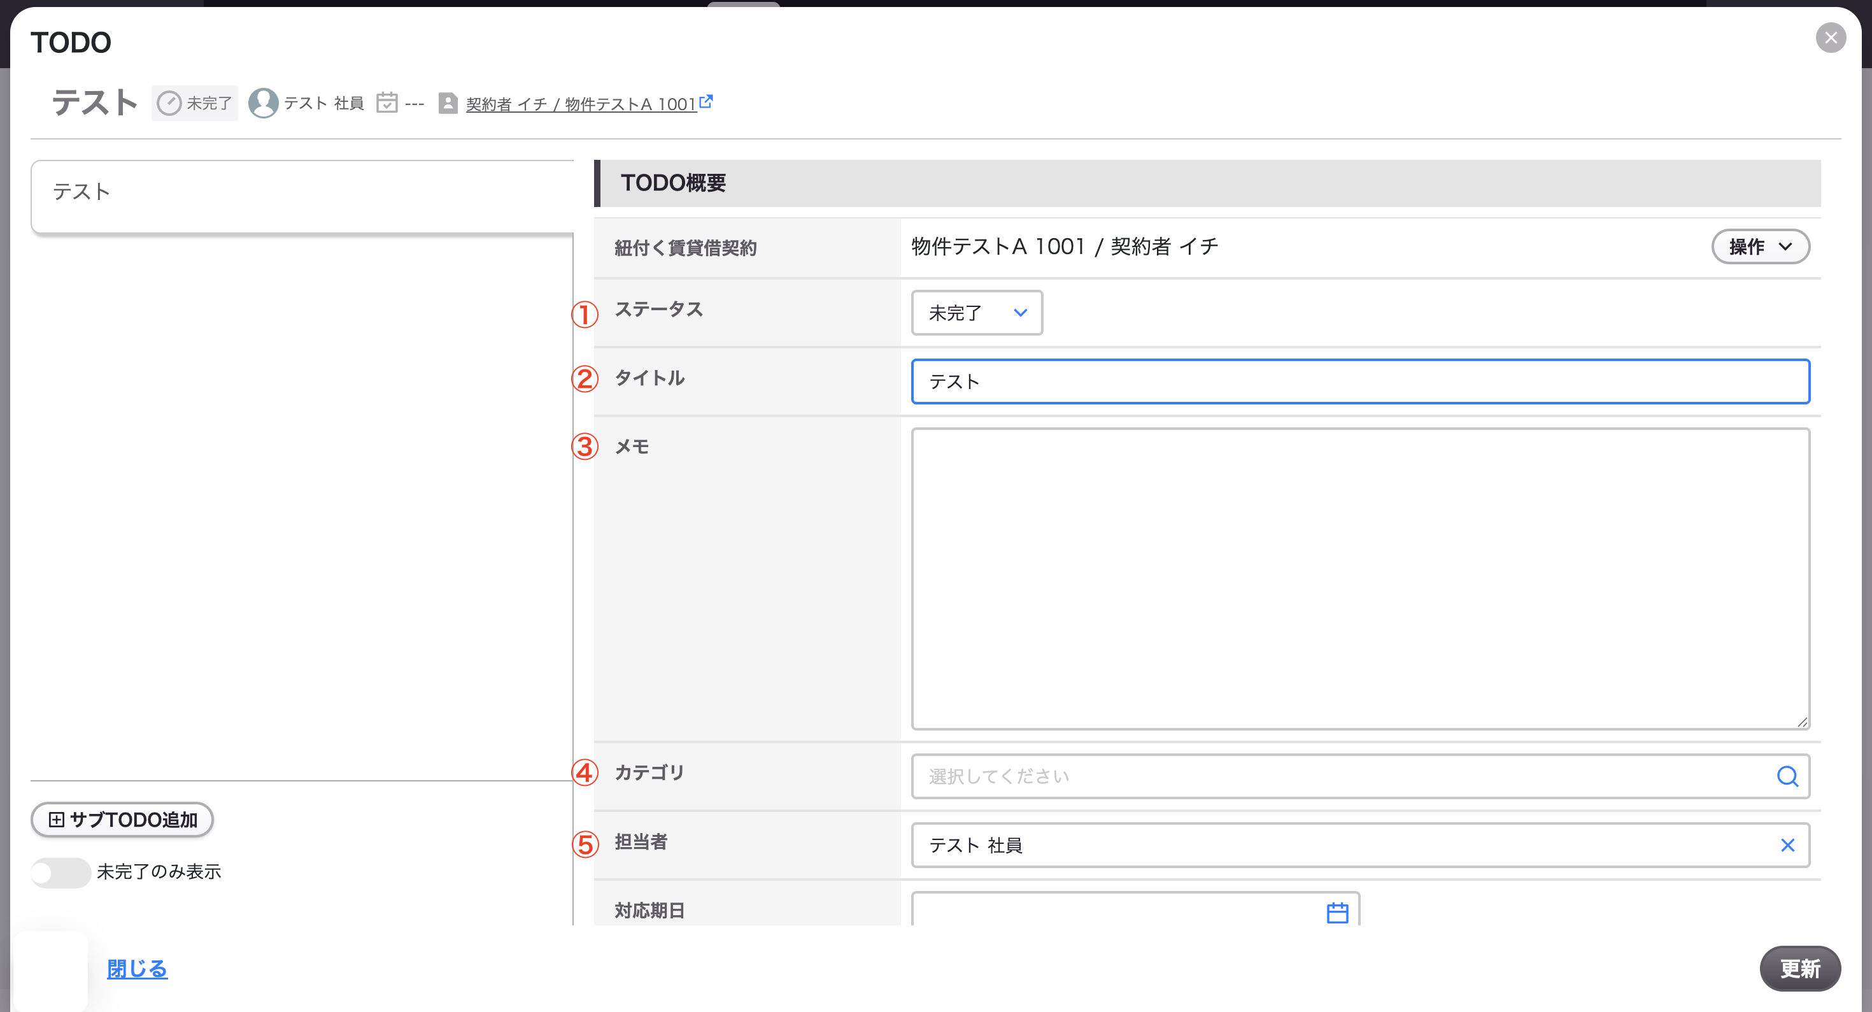Image resolution: width=1872 pixels, height=1012 pixels.
Task: Click the 対応期日 field label
Action: [x=649, y=910]
